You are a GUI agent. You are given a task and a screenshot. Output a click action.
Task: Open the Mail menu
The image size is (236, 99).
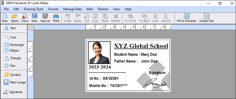tap(90, 9)
